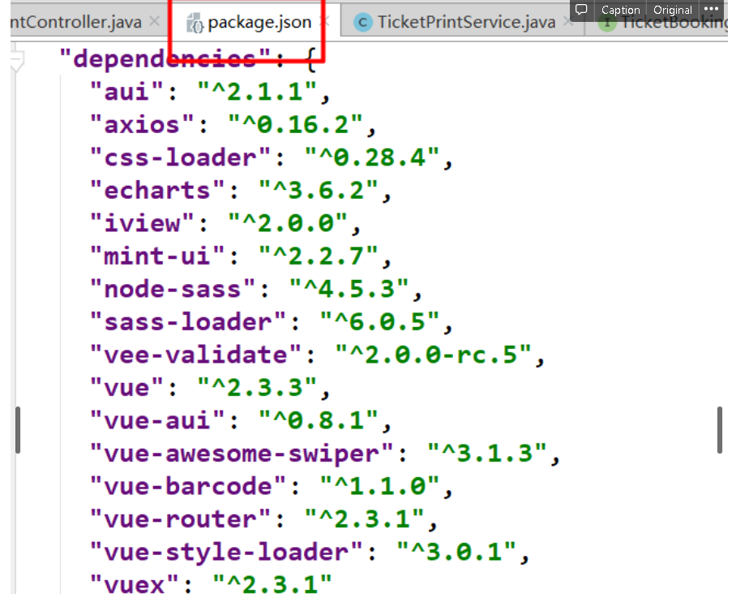Open the more options ellipsis menu

pyautogui.click(x=711, y=9)
